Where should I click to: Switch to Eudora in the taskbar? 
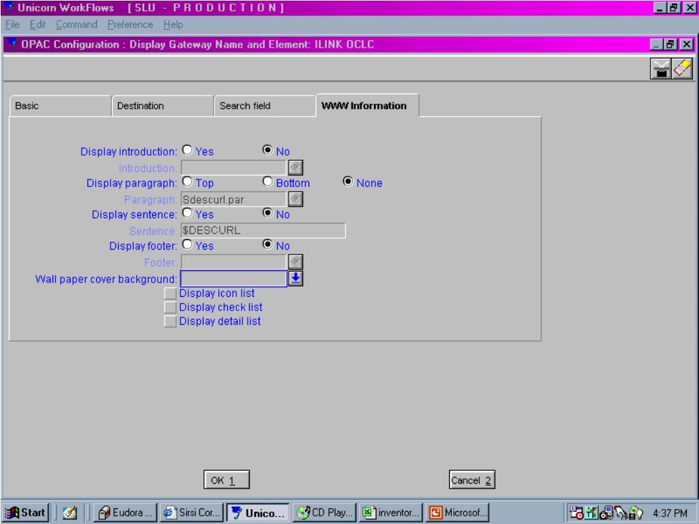(123, 512)
